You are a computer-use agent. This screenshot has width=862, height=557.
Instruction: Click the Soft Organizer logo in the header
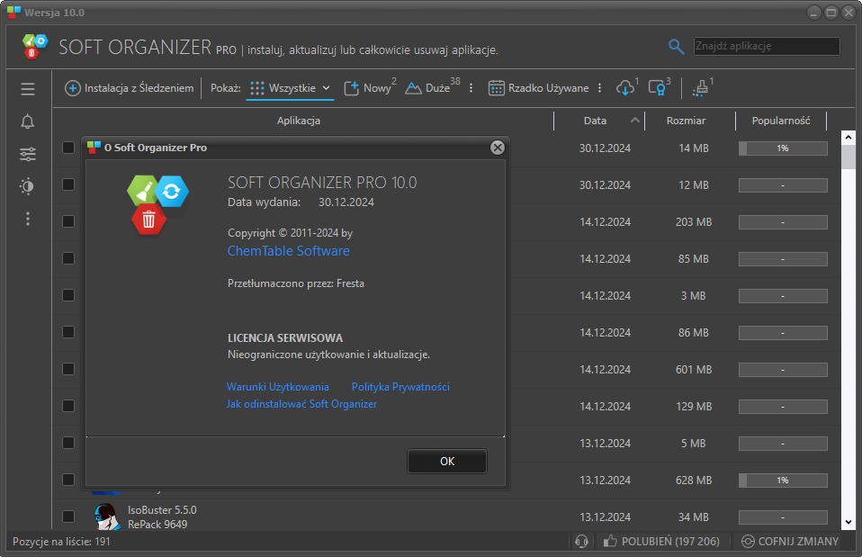point(34,46)
